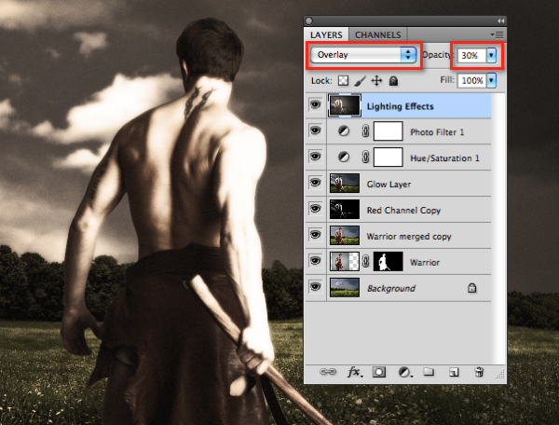Select Lighting Effects layer thumbnail
Screen dimensions: 559x425
pos(345,105)
